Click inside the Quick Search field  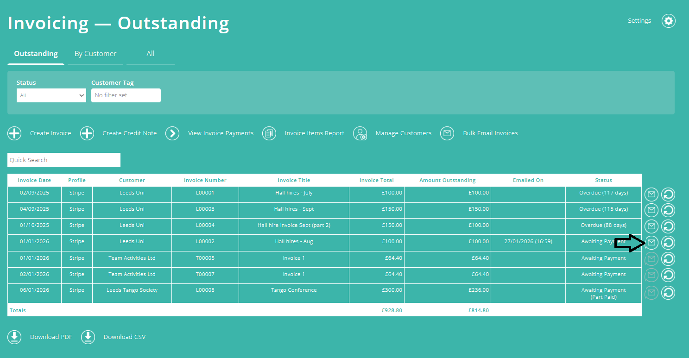click(x=63, y=159)
